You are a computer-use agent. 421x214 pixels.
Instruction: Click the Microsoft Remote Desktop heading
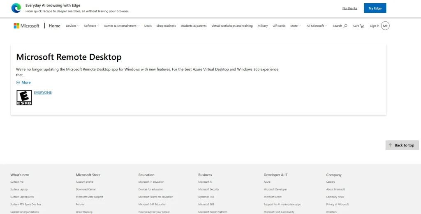coord(69,57)
